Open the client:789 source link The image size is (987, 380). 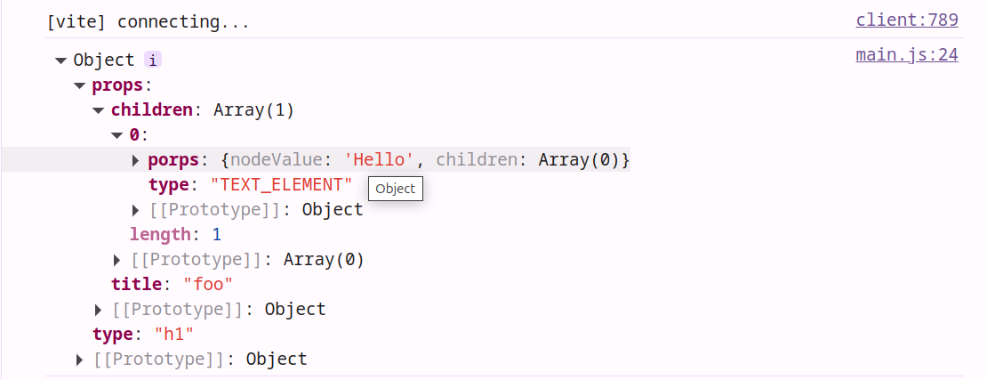[906, 20]
